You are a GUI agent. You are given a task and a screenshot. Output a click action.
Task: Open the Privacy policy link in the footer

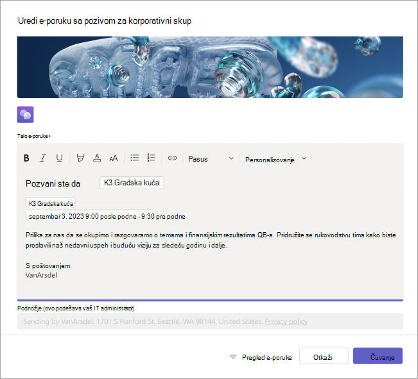click(x=286, y=321)
